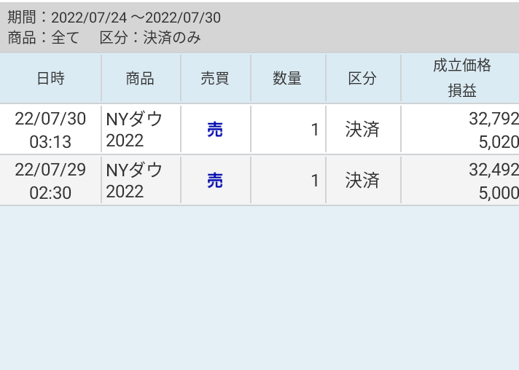Click the 数量 column header
Image resolution: width=519 pixels, height=370 pixels.
(x=287, y=79)
